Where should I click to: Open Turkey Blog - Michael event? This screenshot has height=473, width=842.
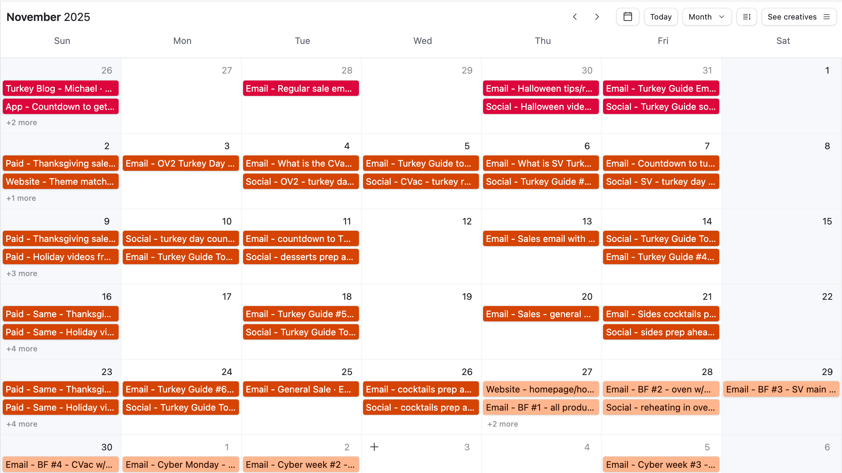coord(60,89)
